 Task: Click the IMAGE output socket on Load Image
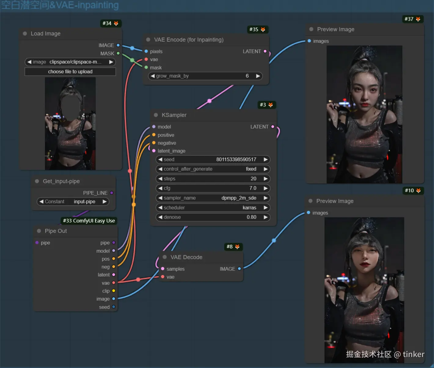click(x=118, y=45)
